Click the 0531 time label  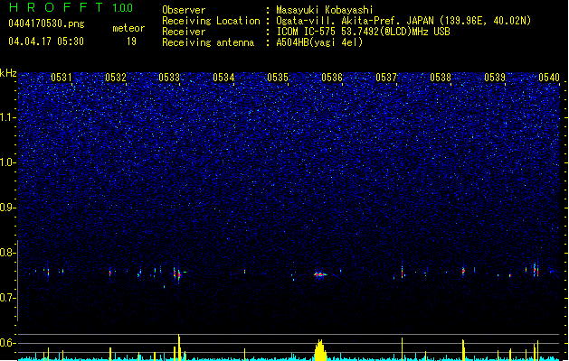61,78
